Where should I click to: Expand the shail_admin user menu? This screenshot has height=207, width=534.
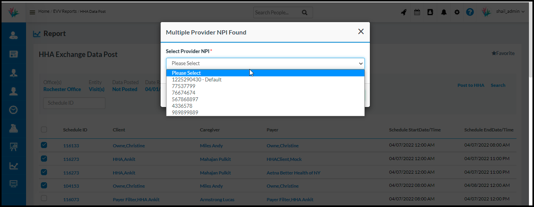[510, 12]
